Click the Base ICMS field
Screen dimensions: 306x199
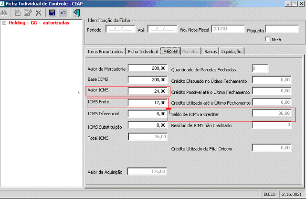pos(148,80)
